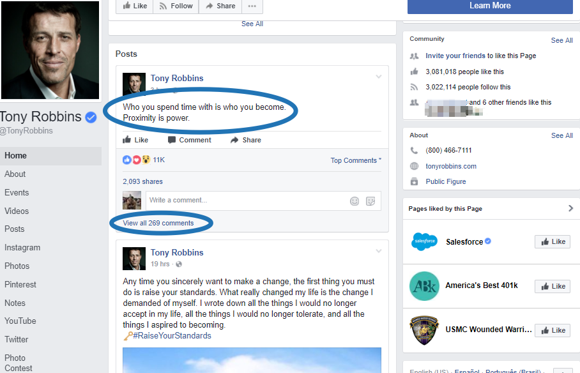Click America's Best 401k logo
The image size is (580, 373).
pos(424,286)
